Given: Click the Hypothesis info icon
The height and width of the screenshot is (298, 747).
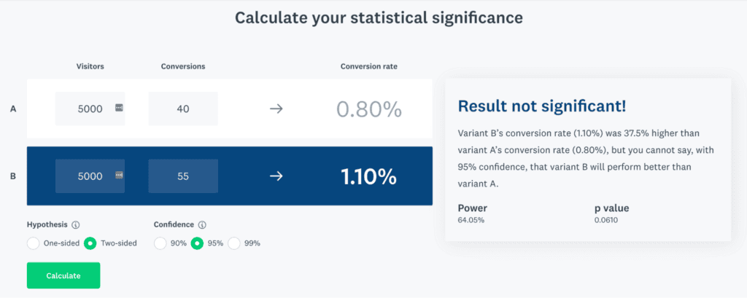Looking at the screenshot, I should (75, 224).
